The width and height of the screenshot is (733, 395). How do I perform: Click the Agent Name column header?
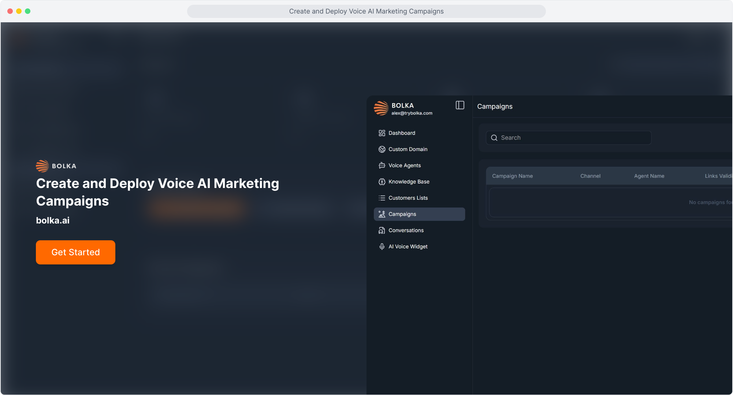click(649, 176)
